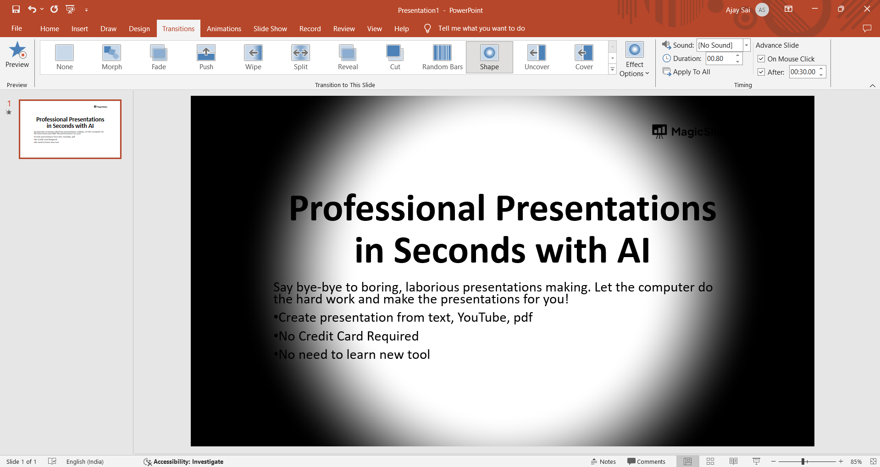Toggle the Notes pane

(603, 462)
